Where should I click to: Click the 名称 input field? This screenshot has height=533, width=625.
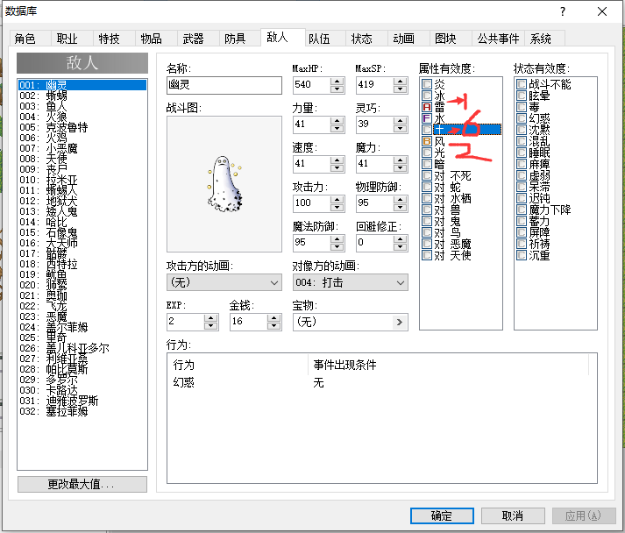224,85
